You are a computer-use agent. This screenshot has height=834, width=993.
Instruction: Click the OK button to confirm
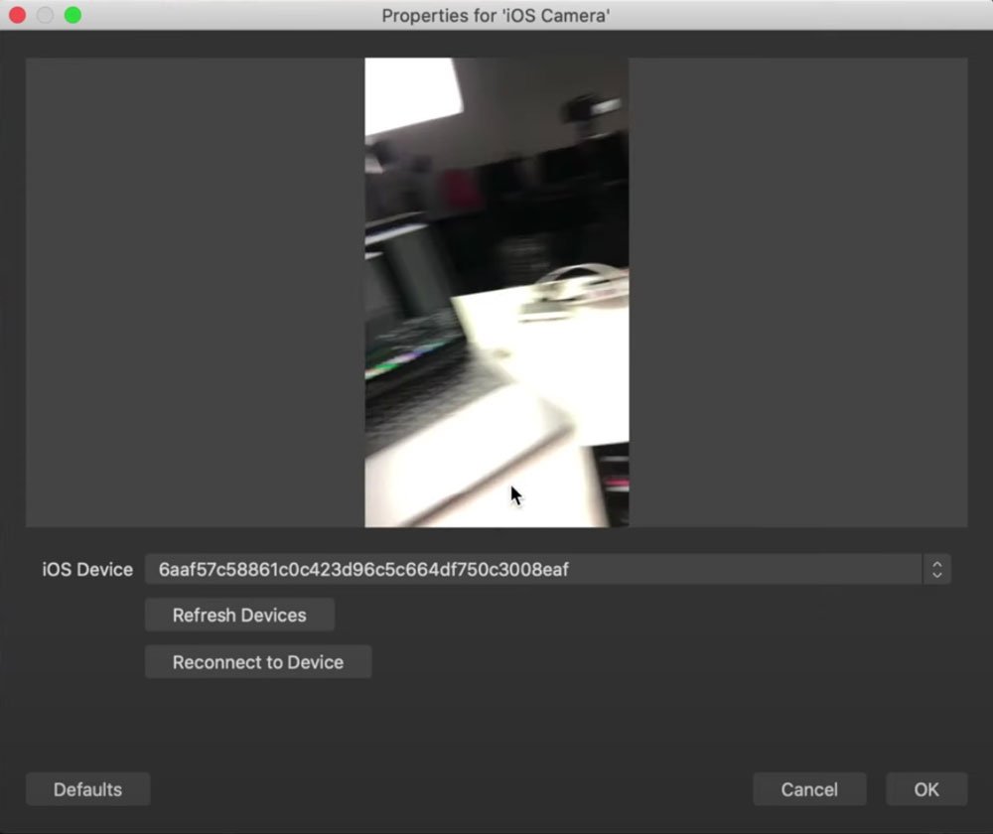[926, 789]
